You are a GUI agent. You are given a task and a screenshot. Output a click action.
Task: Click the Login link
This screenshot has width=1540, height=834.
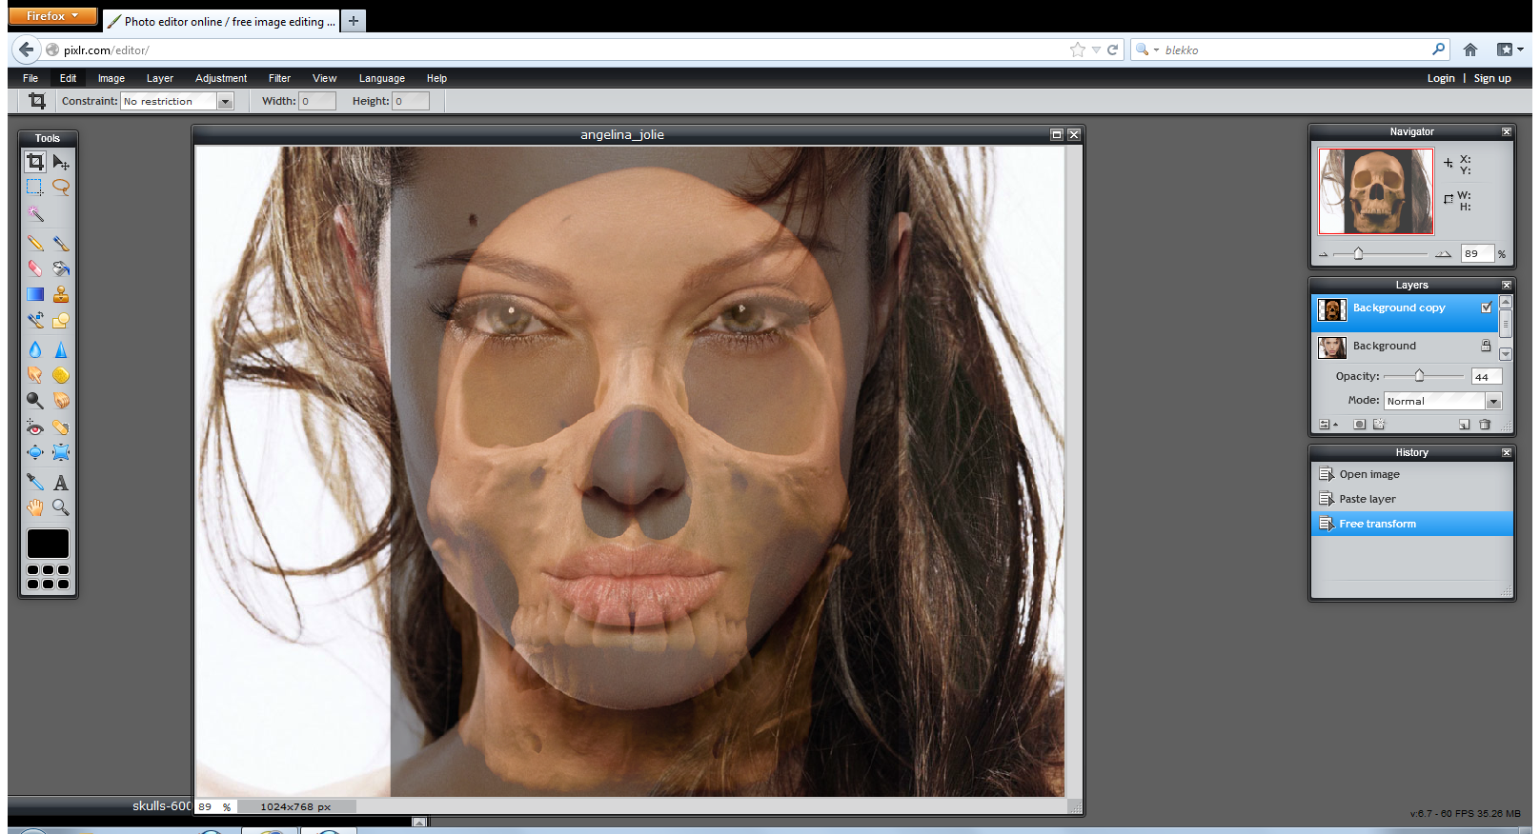click(1441, 78)
